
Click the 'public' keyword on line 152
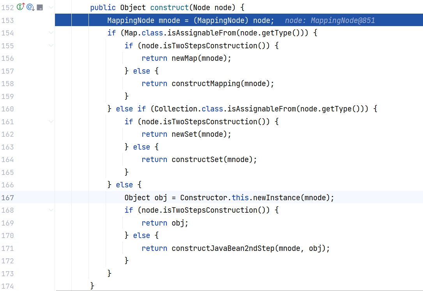[x=103, y=7]
